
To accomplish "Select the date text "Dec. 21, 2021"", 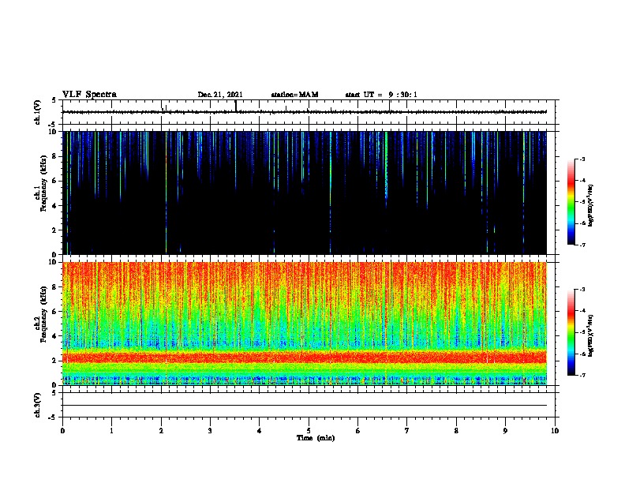I will (220, 95).
